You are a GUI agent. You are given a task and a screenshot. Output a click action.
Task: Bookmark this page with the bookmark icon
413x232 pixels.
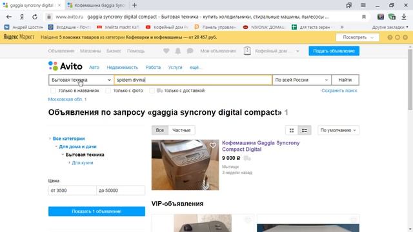(x=364, y=17)
